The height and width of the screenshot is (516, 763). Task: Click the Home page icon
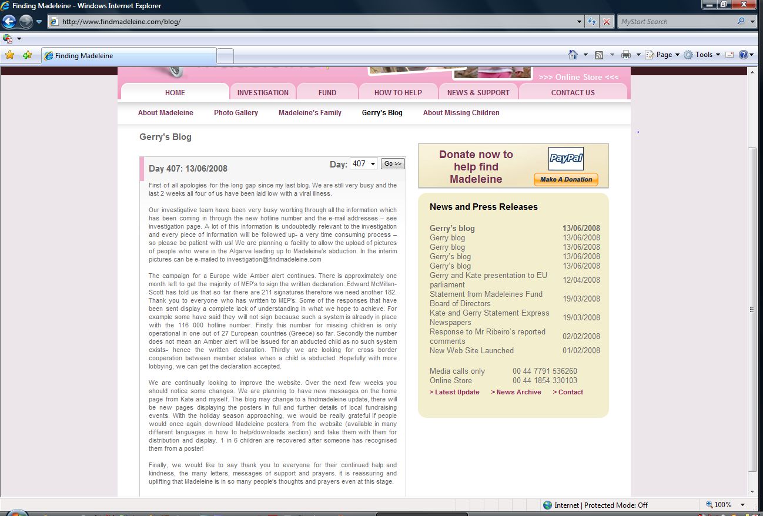pyautogui.click(x=573, y=55)
